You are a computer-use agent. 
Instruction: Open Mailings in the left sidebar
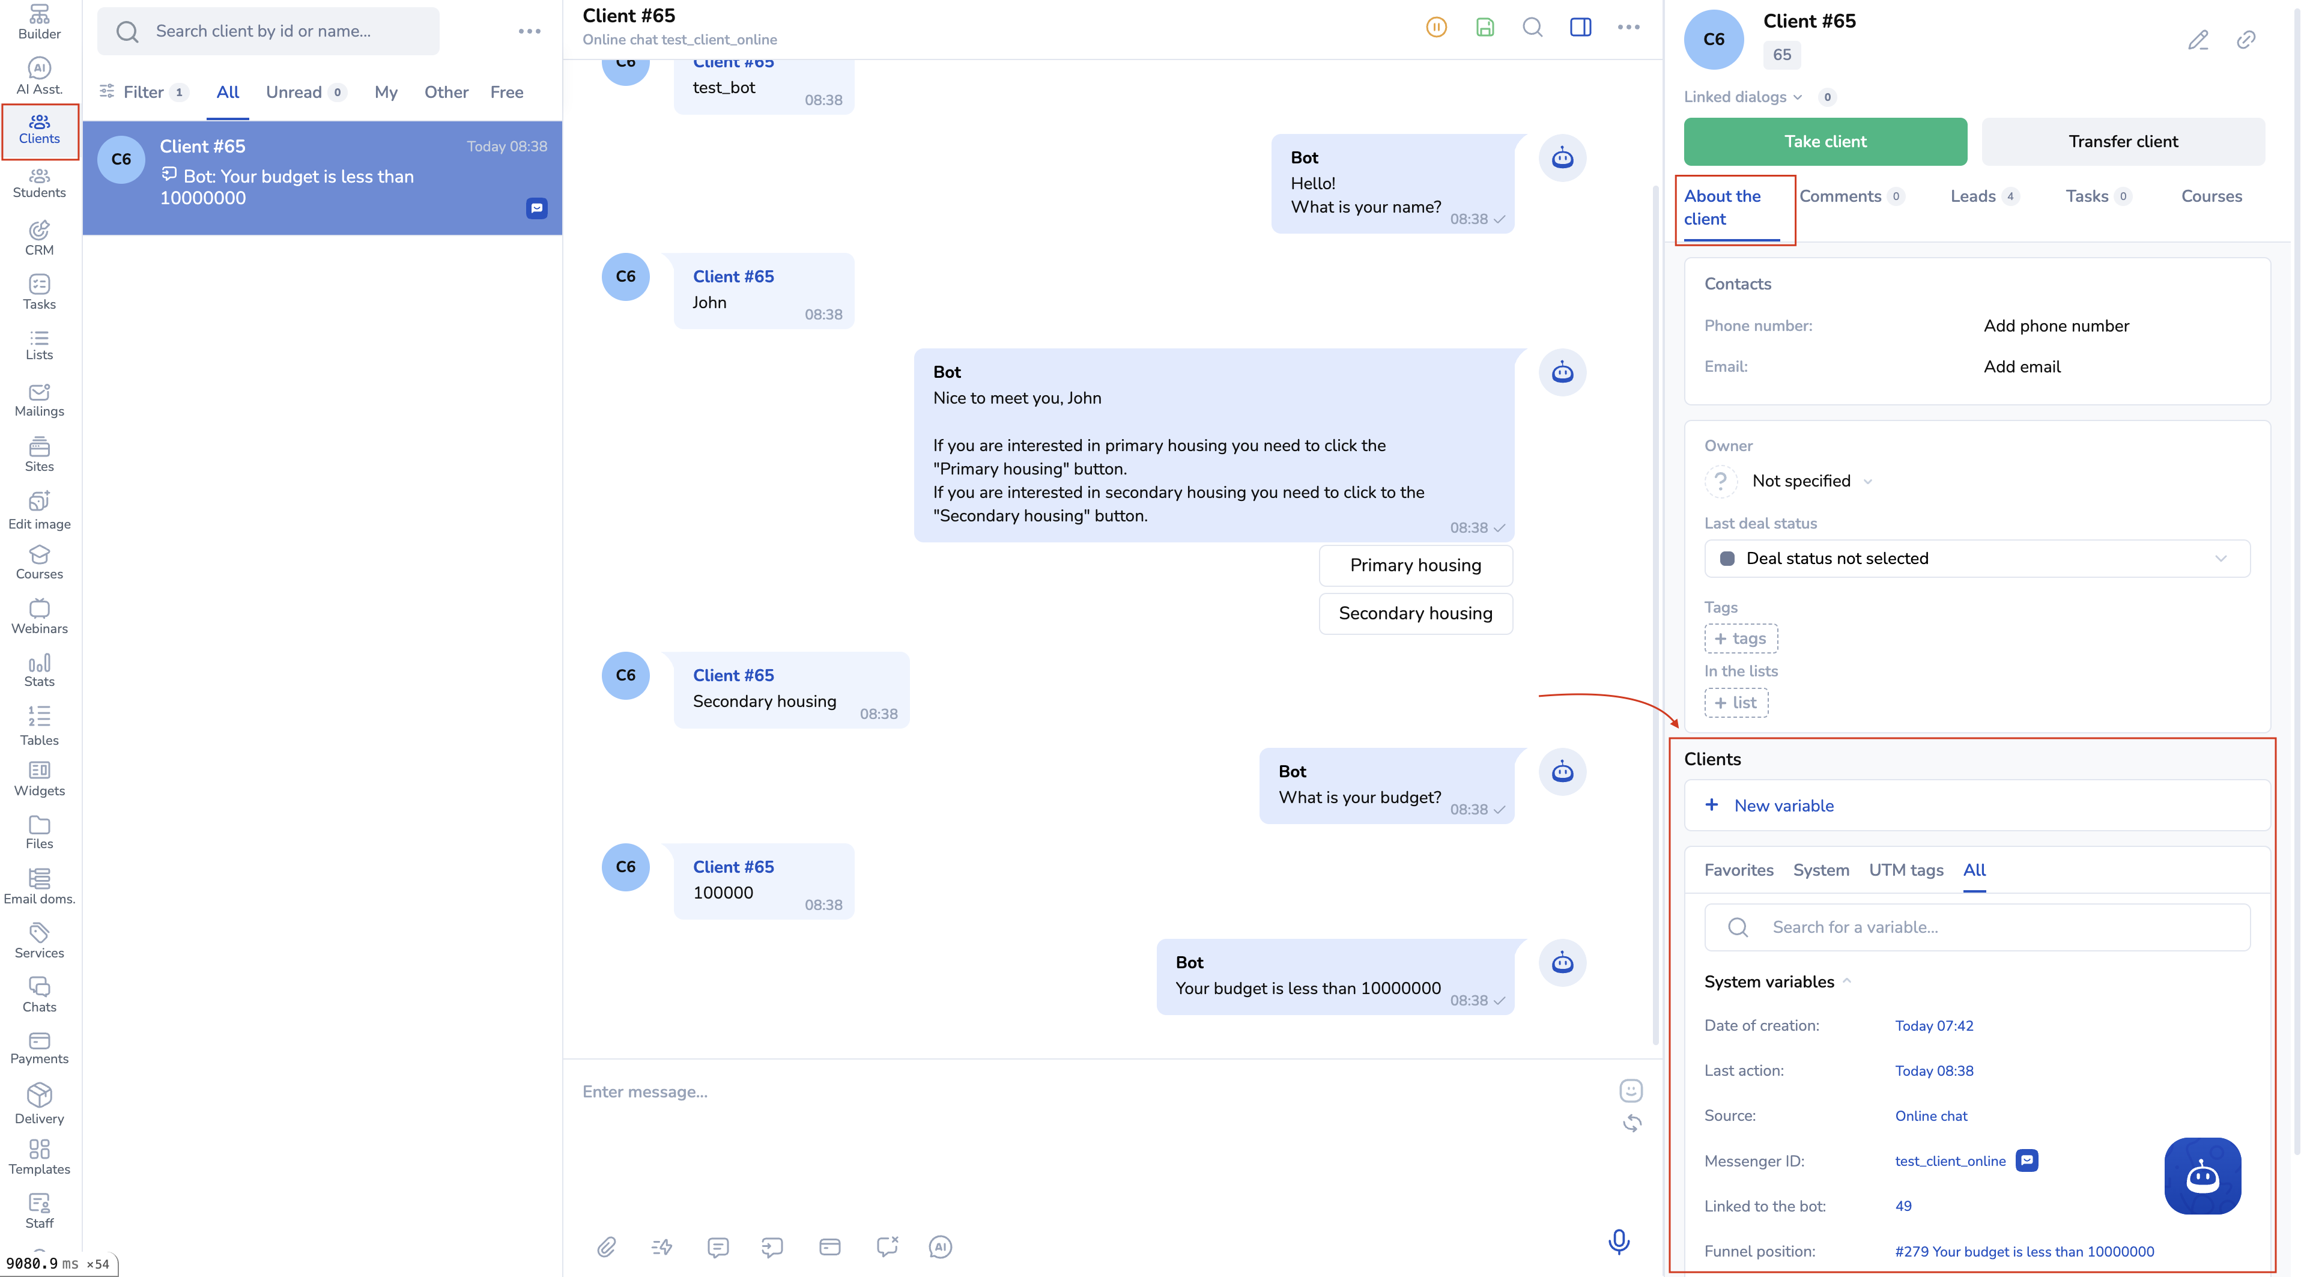[40, 399]
